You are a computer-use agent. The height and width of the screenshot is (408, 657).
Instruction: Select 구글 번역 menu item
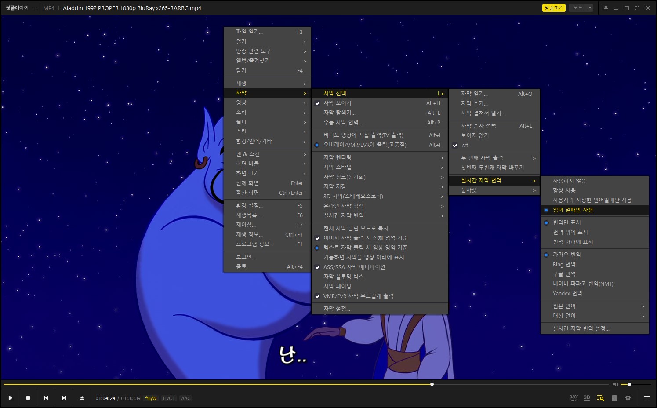coord(595,274)
